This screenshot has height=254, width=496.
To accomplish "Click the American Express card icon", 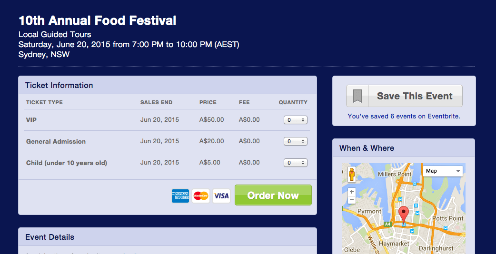I will (180, 195).
